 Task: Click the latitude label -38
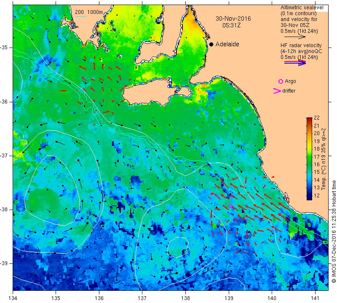coord(4,210)
